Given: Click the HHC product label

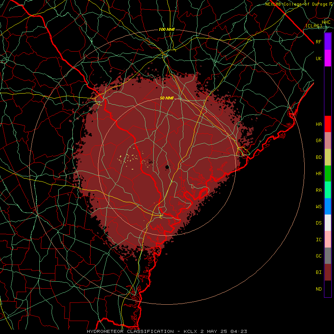Looking at the screenshot, I should click(x=326, y=22).
